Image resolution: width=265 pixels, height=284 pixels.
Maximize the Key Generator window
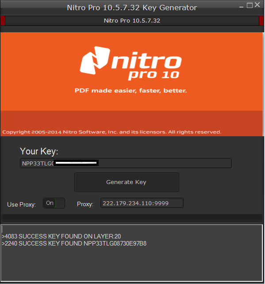pyautogui.click(x=250, y=5)
